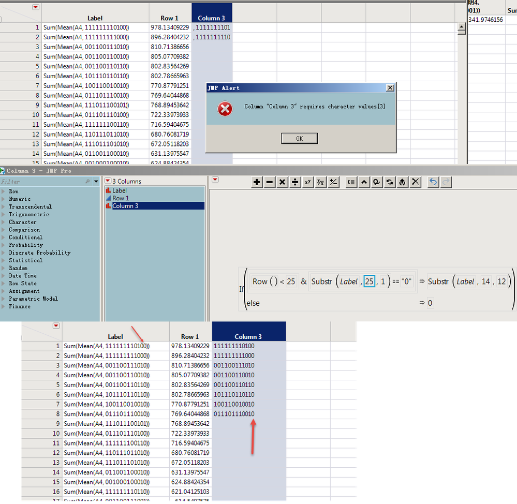Click the power x^y operator button
Image resolution: width=517 pixels, height=504 pixels.
tap(307, 182)
